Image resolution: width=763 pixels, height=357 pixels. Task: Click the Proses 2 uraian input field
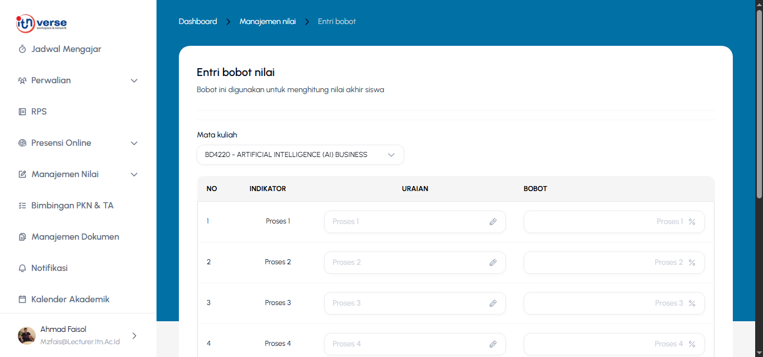tap(415, 263)
